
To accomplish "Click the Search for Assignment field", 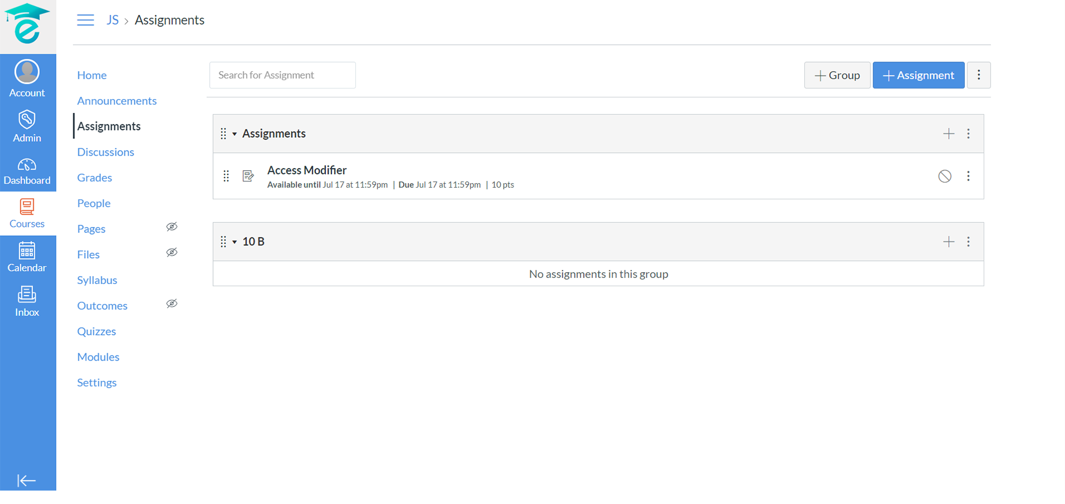I will click(283, 75).
